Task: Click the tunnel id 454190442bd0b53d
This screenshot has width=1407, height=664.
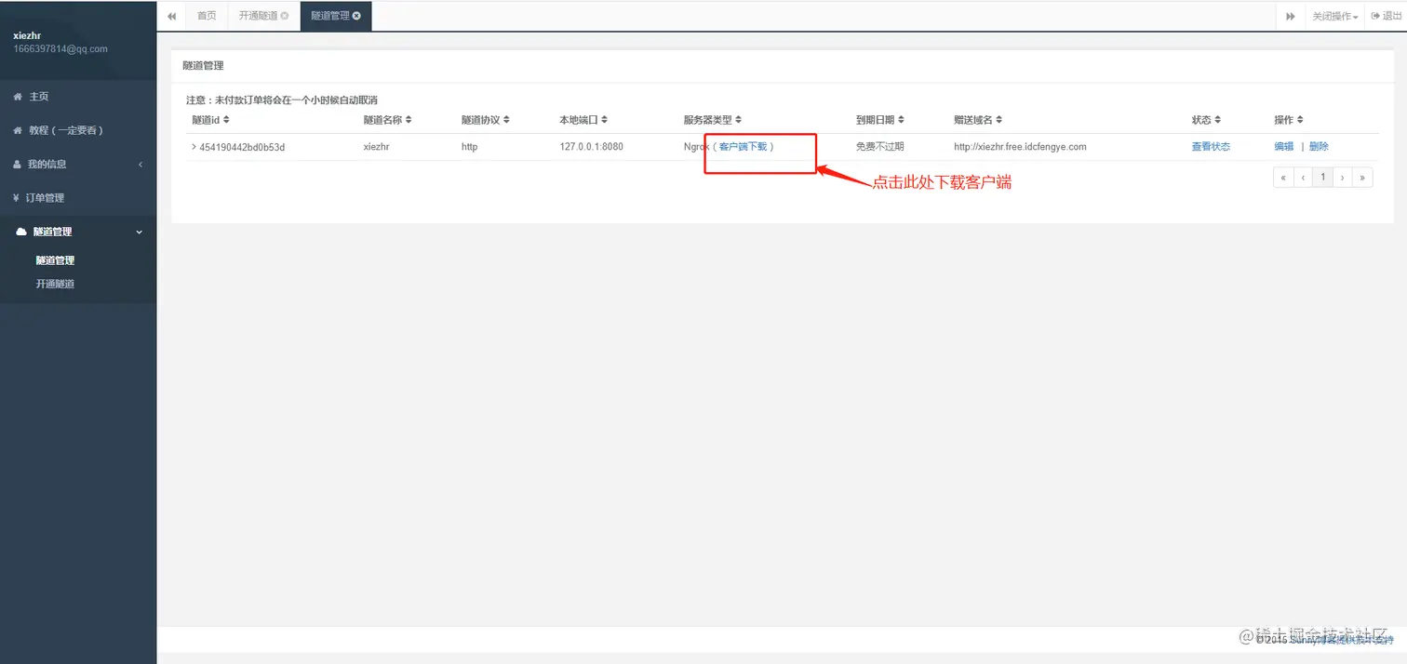Action: pyautogui.click(x=242, y=147)
